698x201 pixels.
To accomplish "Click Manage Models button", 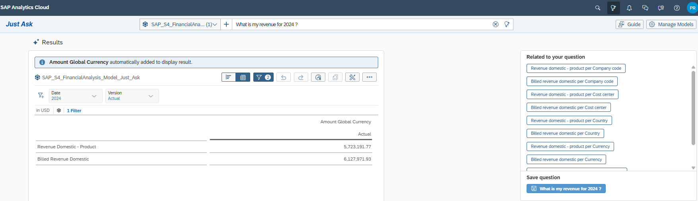I will pos(671,24).
